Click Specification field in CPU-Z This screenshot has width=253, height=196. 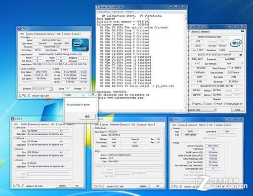coord(61,54)
